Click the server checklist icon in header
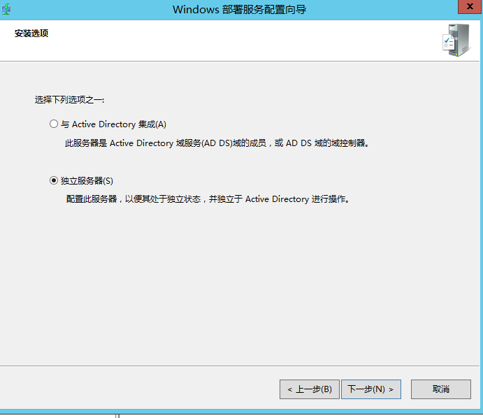 [x=457, y=40]
